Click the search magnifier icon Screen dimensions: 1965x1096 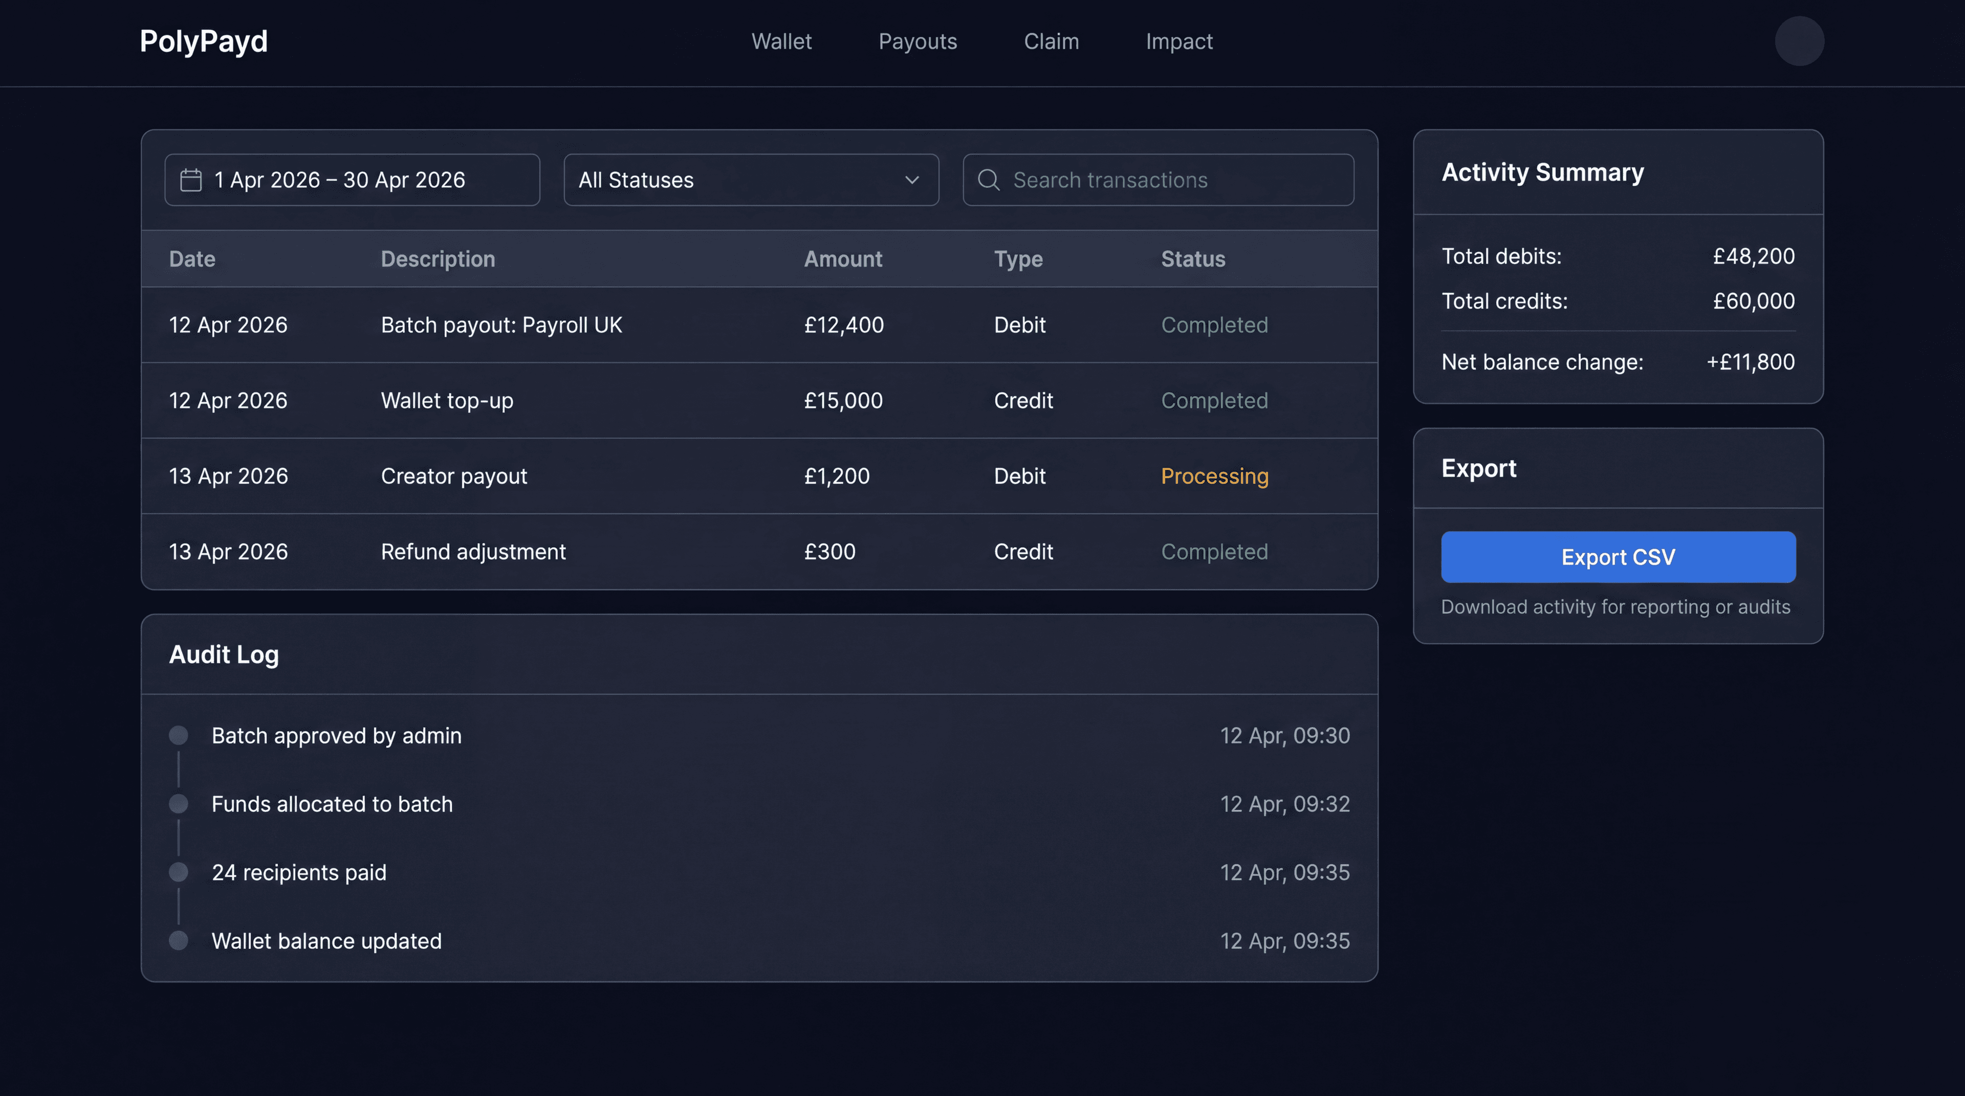pyautogui.click(x=989, y=180)
